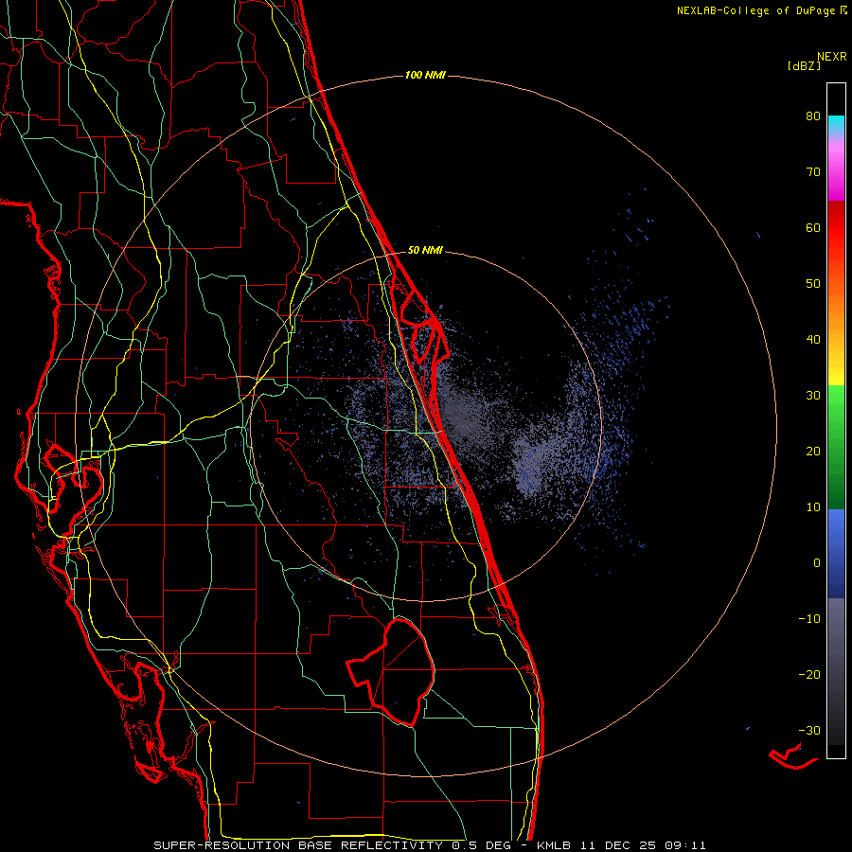Click the KMLB 11 DEC 25 09:11 timestamp
Viewport: 852px width, 852px height.
(x=621, y=845)
